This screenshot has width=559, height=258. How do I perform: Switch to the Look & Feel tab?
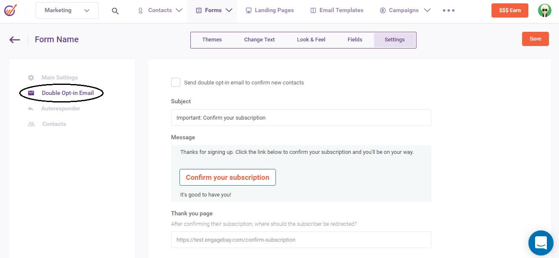(x=311, y=40)
